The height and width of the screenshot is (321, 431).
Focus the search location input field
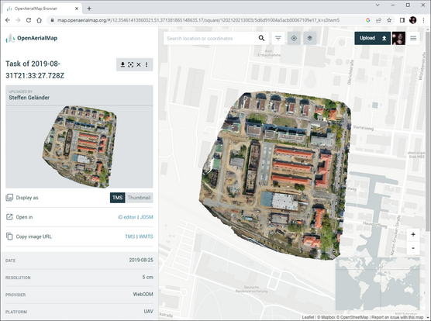pyautogui.click(x=211, y=38)
